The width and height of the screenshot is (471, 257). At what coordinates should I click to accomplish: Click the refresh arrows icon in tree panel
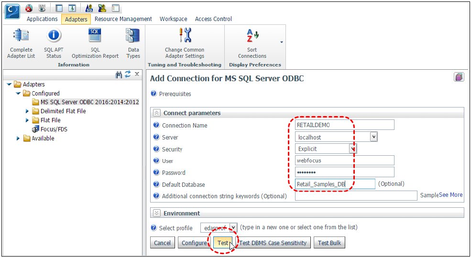click(x=128, y=74)
